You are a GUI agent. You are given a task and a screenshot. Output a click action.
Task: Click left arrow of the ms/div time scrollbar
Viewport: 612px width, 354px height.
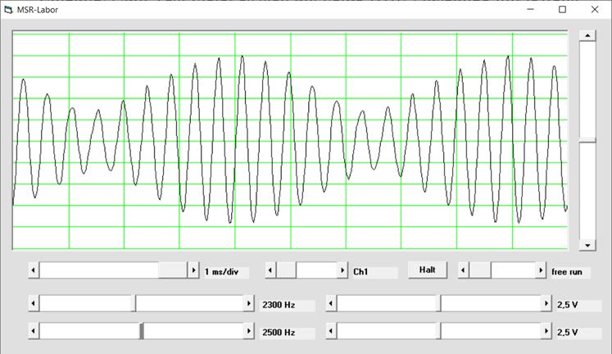[33, 270]
